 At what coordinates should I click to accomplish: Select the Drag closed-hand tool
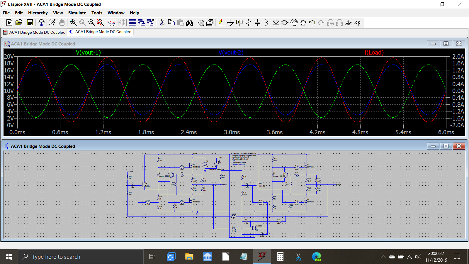tap(303, 23)
